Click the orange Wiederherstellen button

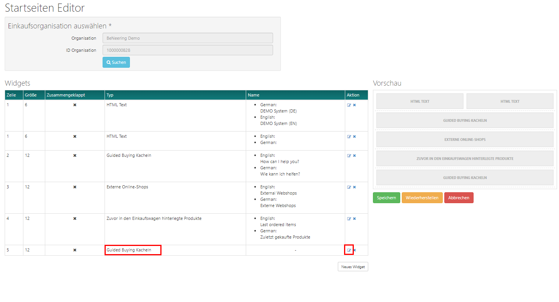[x=422, y=198]
